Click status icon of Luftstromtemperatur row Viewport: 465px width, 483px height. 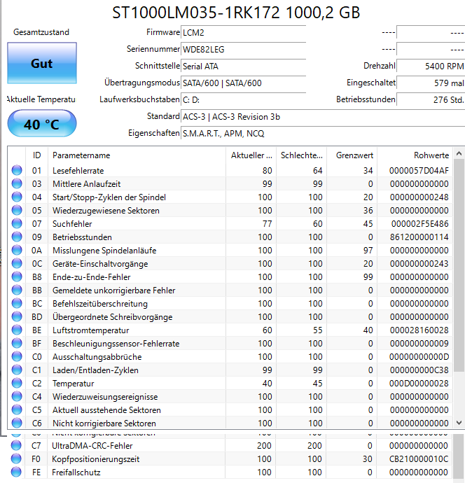click(x=17, y=330)
